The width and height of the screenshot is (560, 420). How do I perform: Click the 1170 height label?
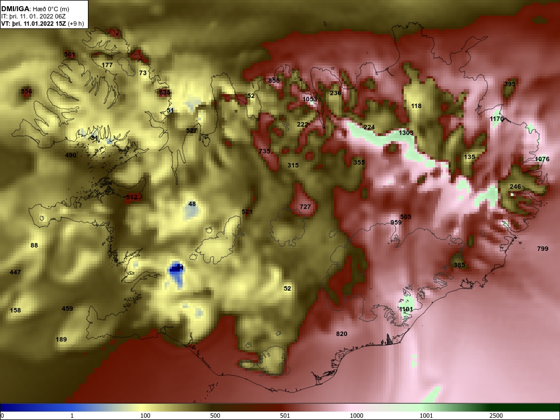click(497, 119)
